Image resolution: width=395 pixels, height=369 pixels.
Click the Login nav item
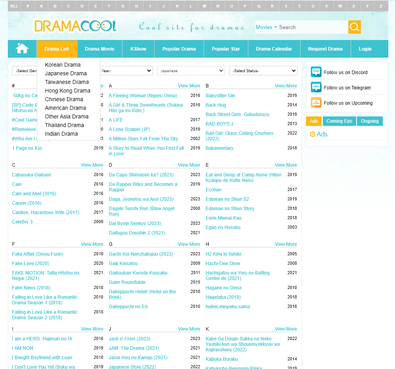pos(365,49)
